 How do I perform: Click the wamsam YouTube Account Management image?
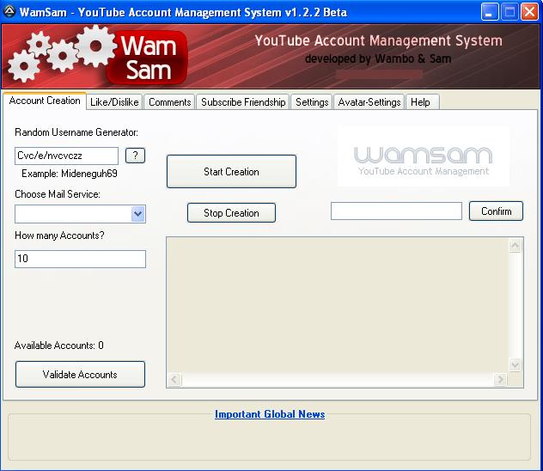pyautogui.click(x=424, y=156)
